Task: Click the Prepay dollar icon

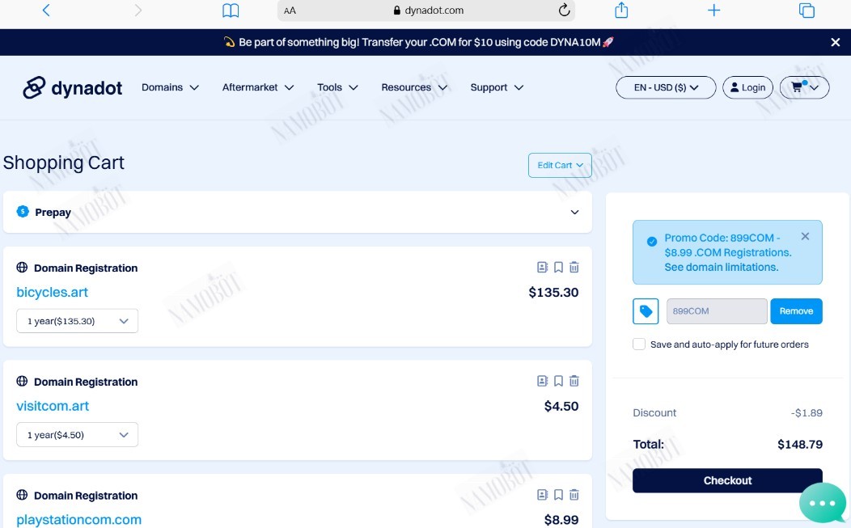Action: [23, 212]
